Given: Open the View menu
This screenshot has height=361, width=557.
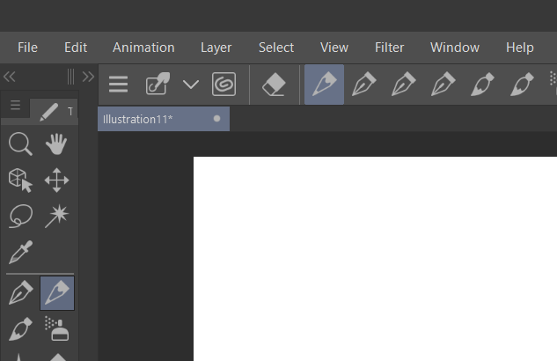Looking at the screenshot, I should 334,48.
